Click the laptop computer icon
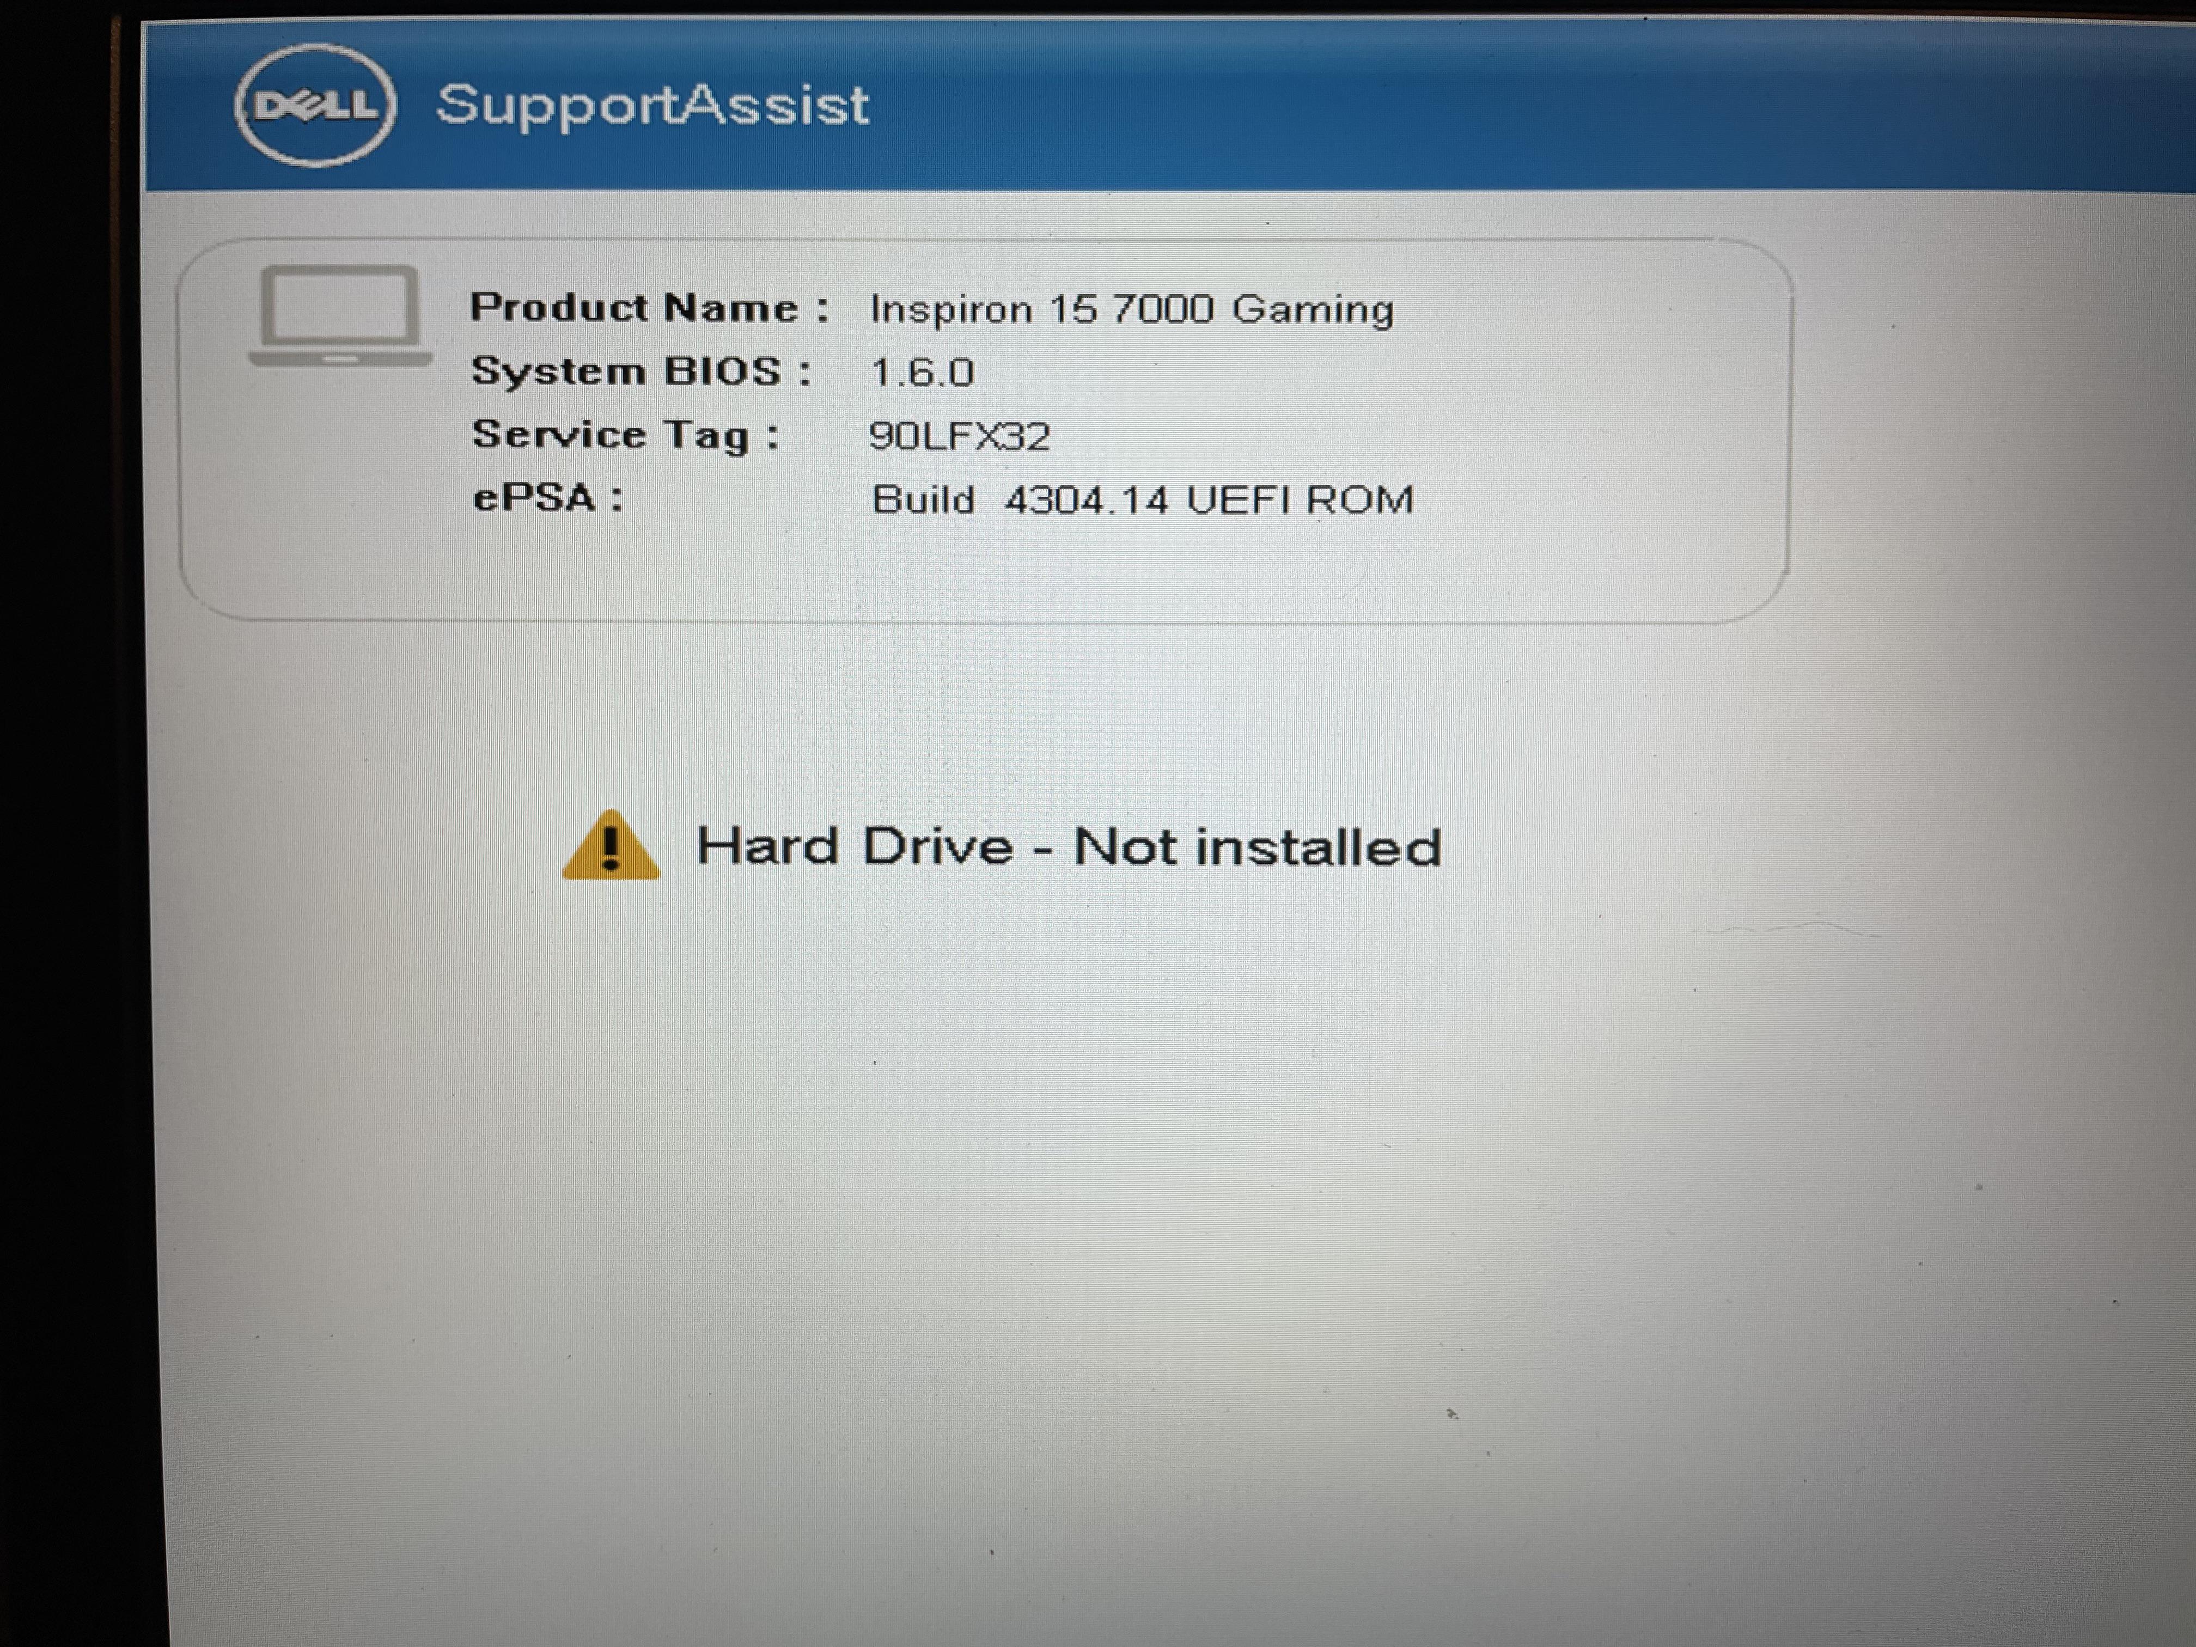This screenshot has width=2196, height=1647. pyautogui.click(x=339, y=316)
